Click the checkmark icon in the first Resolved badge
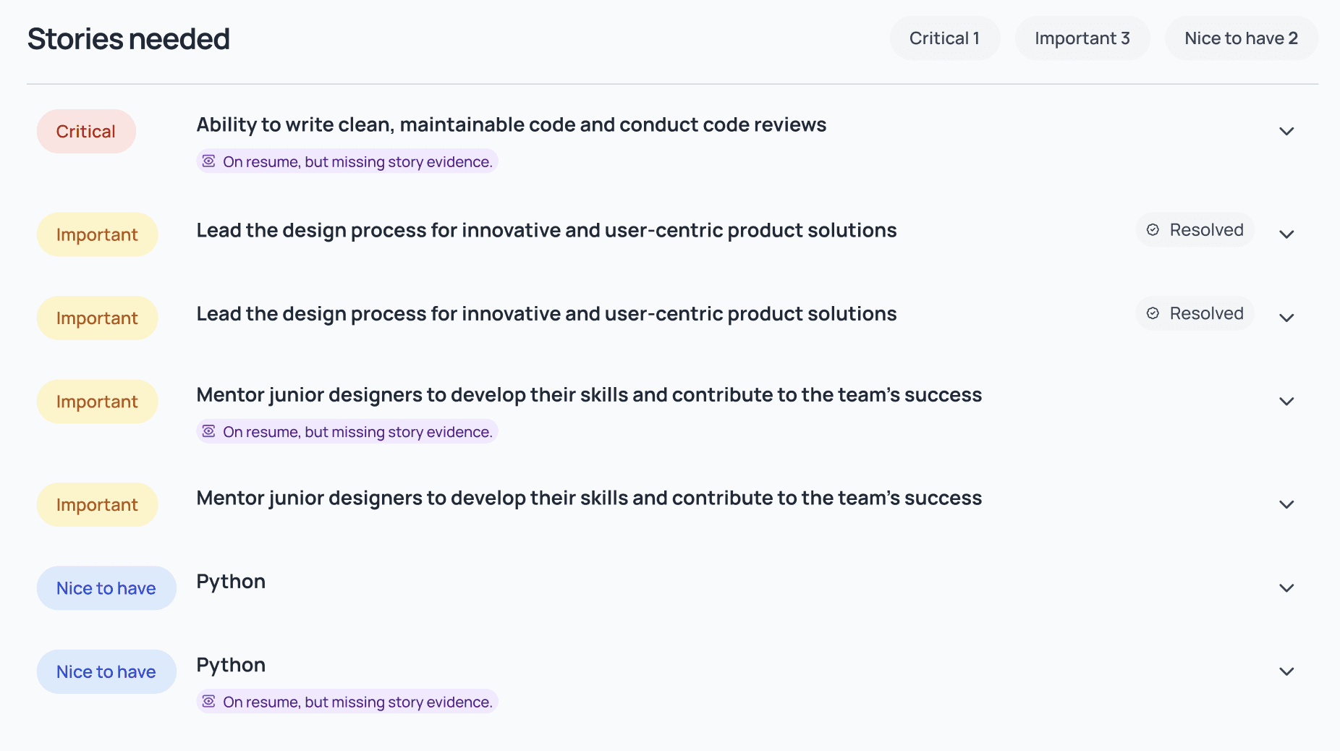The width and height of the screenshot is (1340, 751). [1153, 230]
